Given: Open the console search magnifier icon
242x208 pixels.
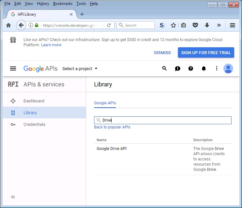Looking at the screenshot, I should point(165,68).
